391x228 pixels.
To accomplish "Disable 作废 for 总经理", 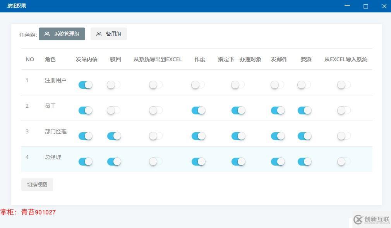I will (198, 162).
